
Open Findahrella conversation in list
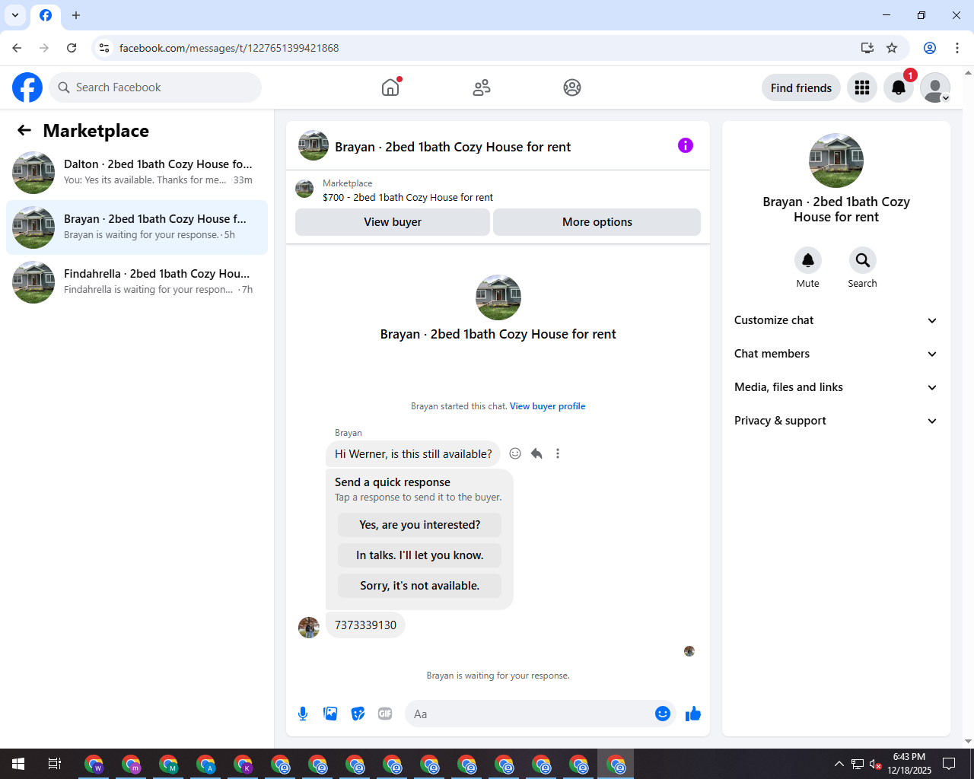click(x=137, y=282)
